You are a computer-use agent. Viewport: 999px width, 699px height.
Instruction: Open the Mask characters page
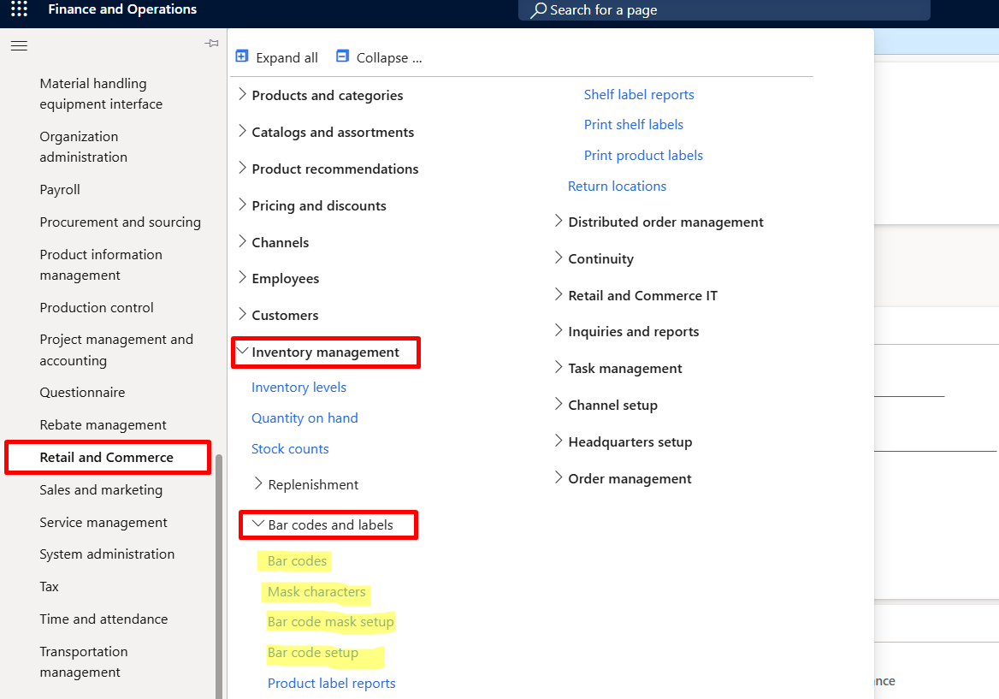pyautogui.click(x=316, y=592)
